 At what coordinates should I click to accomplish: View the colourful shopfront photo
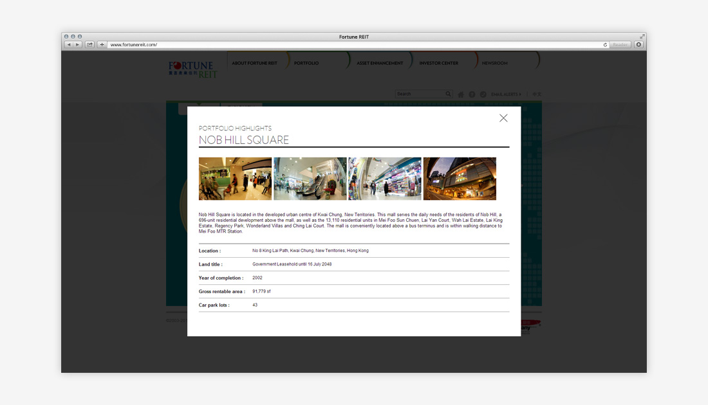point(385,179)
